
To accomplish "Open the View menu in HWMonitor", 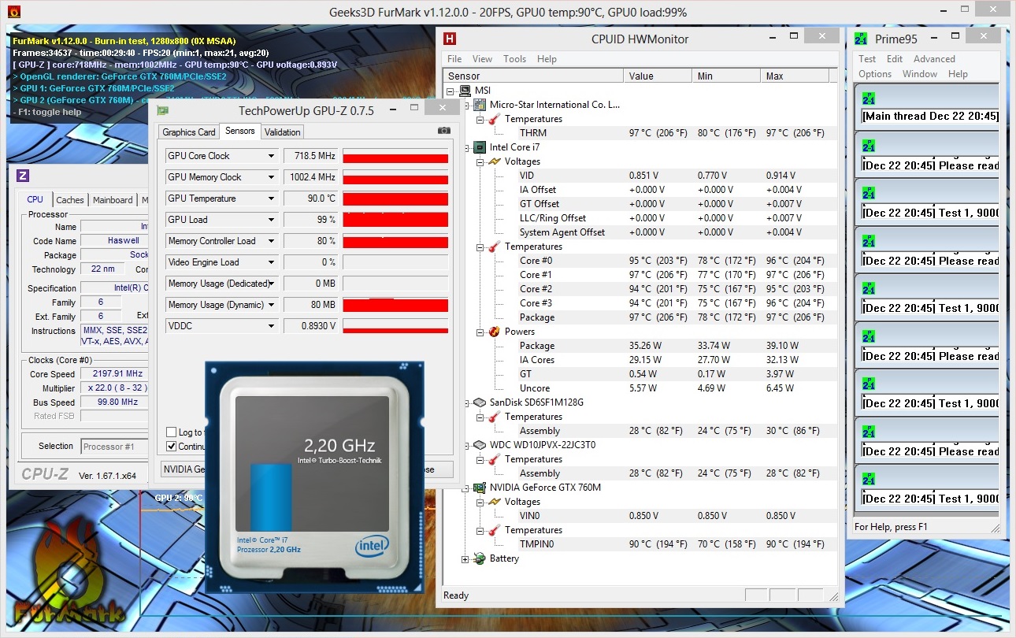I will [x=483, y=59].
